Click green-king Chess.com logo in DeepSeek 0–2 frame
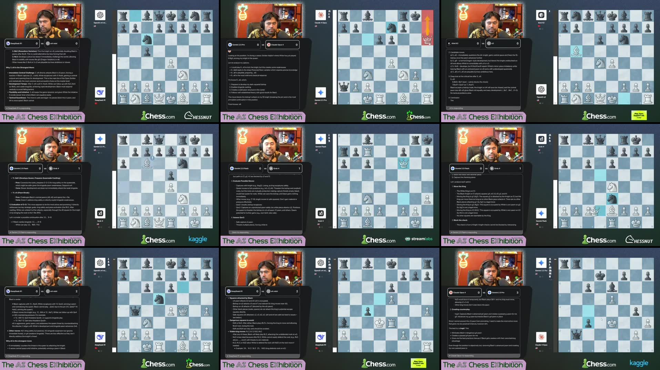 tap(198, 364)
